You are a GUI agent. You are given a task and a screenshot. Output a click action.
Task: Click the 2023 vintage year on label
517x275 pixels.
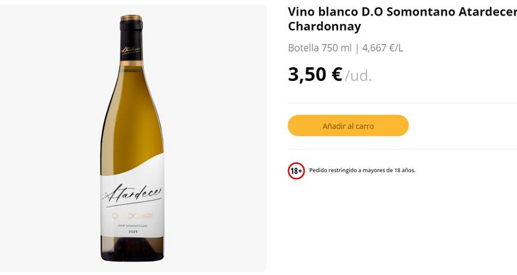132,231
